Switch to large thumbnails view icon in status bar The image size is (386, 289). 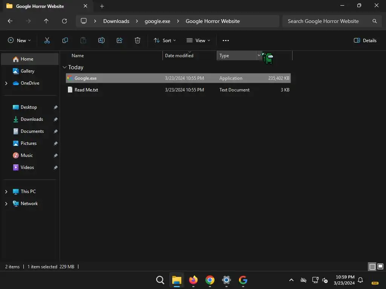[x=380, y=266]
